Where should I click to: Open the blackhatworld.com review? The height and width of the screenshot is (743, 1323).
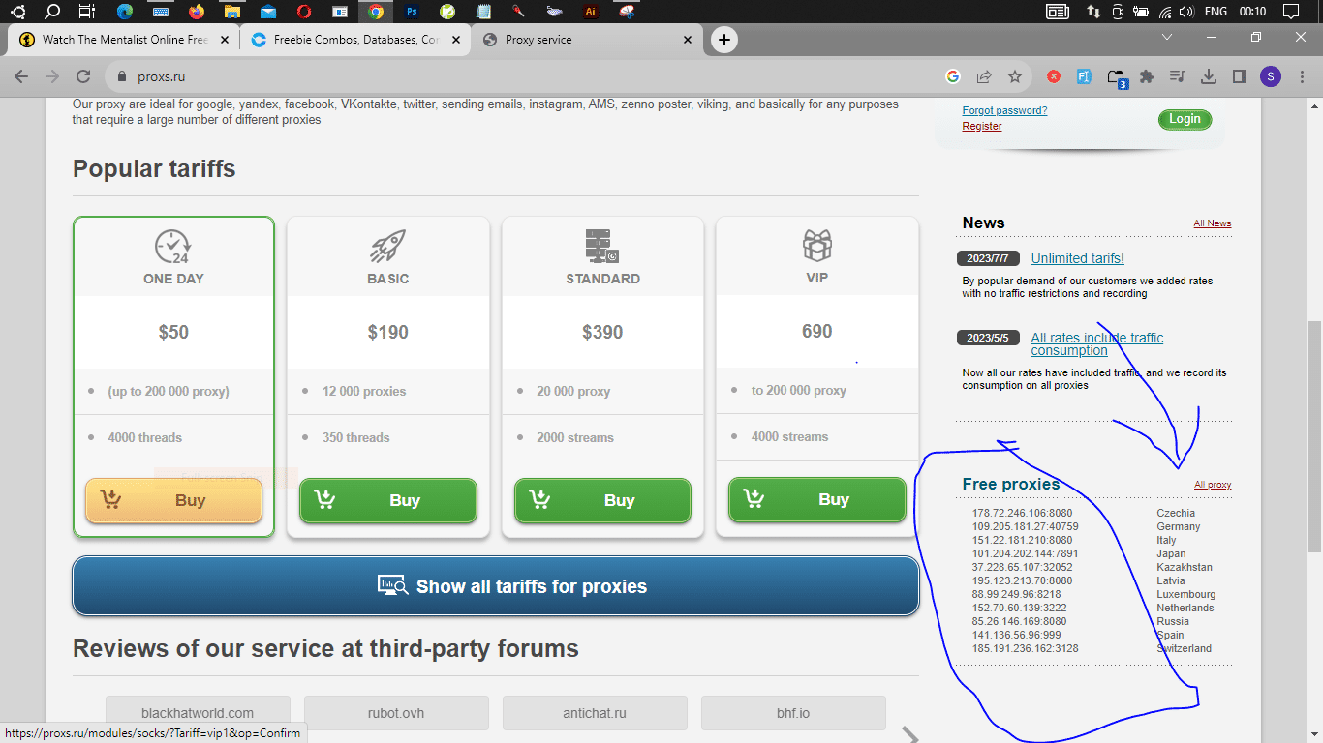[198, 713]
